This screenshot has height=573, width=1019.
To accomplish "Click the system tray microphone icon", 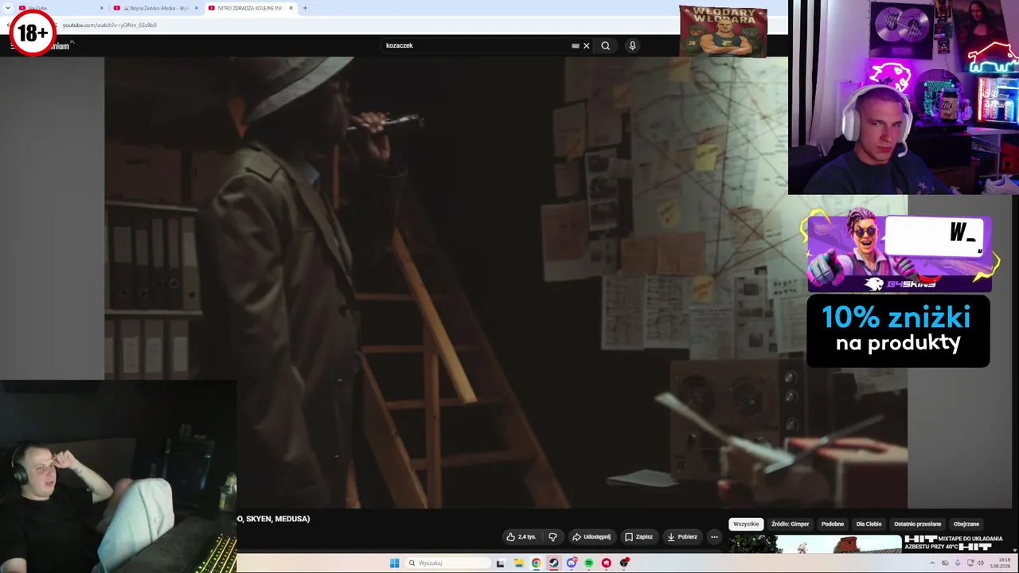I will (958, 563).
